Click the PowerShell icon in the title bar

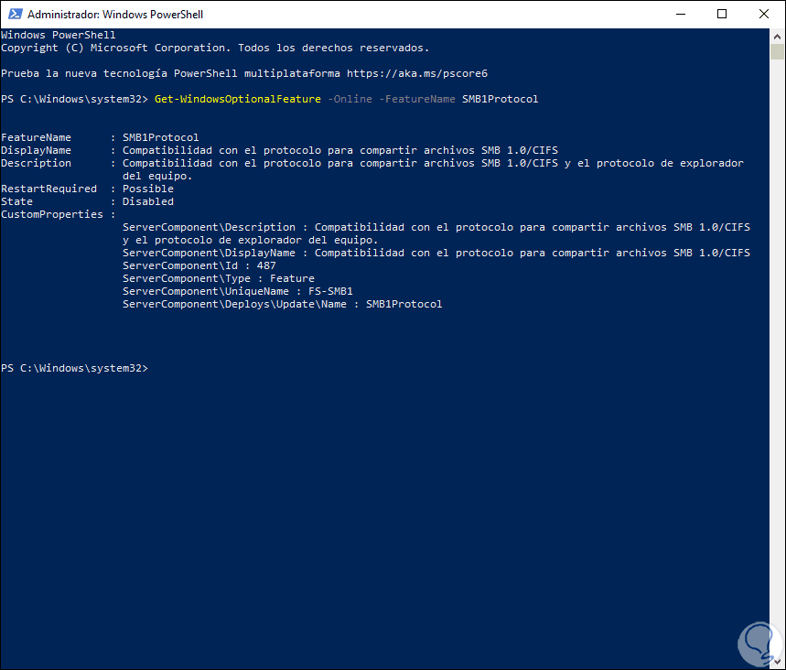pos(14,14)
